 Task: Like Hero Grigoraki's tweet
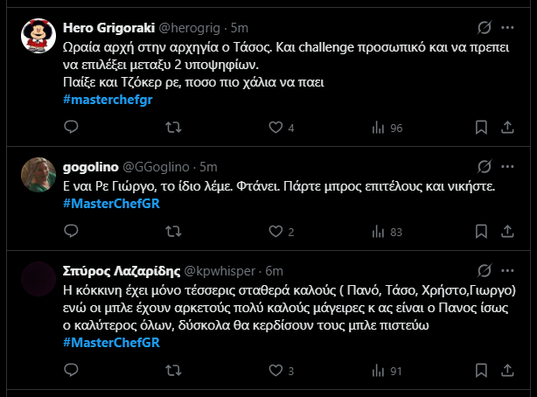(276, 128)
